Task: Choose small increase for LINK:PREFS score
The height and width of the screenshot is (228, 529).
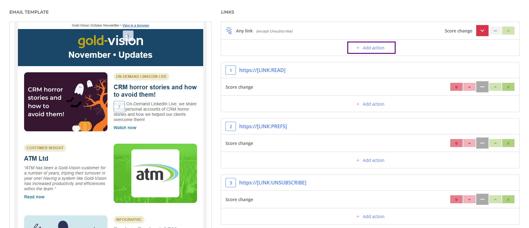Action: click(495, 143)
